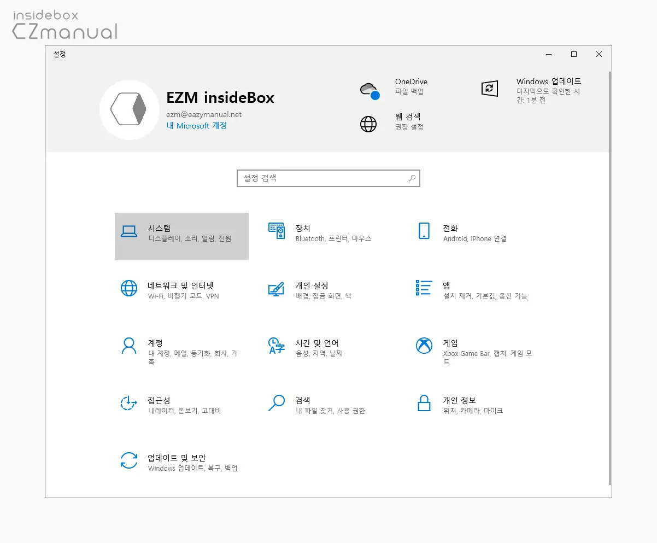This screenshot has height=543, width=657.
Task: Click Bluetooth, 프린터, 마우스 description
Action: 333,239
